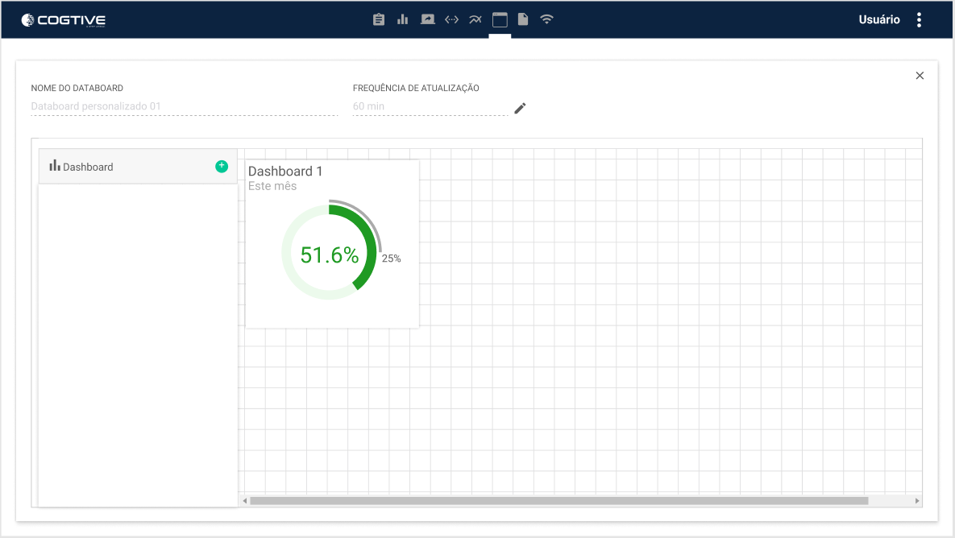Click the Nome do Databoard input field
The image size is (955, 538).
coord(184,106)
